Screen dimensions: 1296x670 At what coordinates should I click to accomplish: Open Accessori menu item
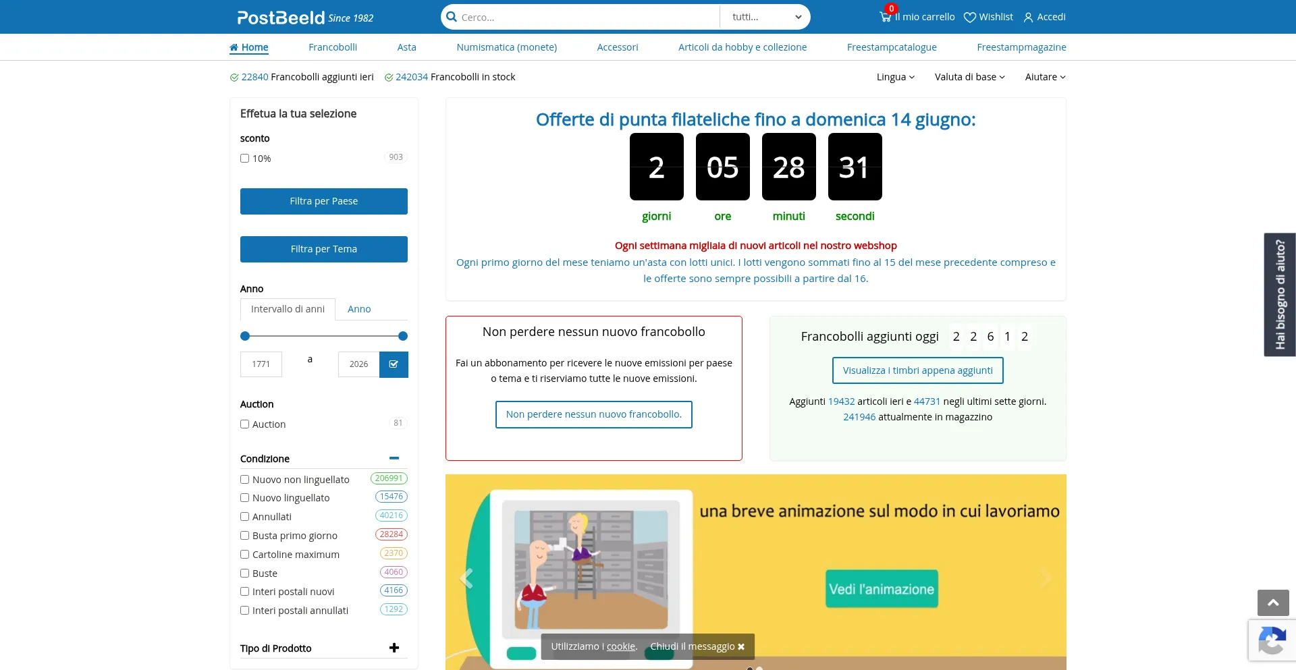pos(618,47)
